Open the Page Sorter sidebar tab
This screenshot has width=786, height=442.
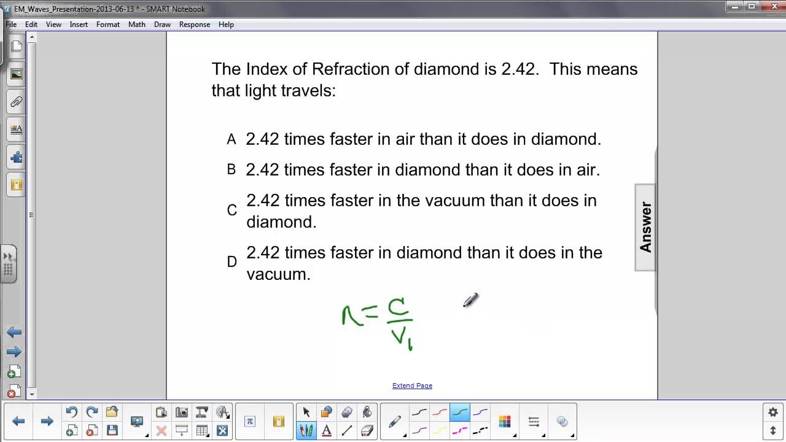click(x=17, y=47)
